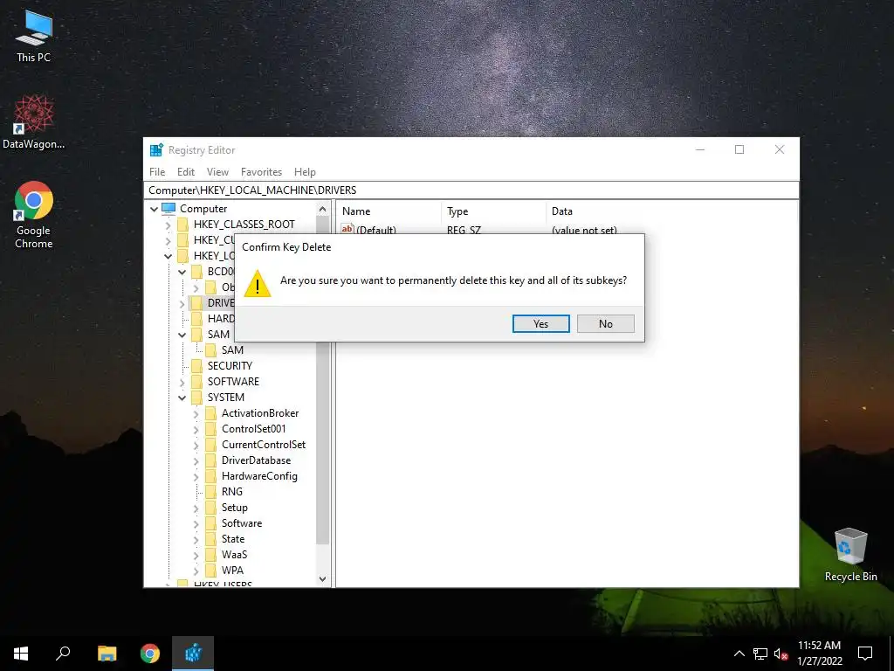Viewport: 894px width, 671px height.
Task: Select the SYSTEM key
Action: tap(226, 398)
